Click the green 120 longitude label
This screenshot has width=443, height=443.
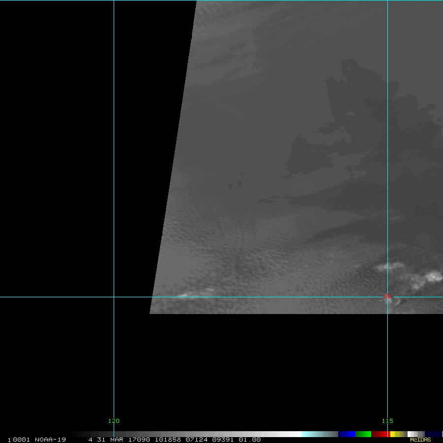click(x=114, y=421)
